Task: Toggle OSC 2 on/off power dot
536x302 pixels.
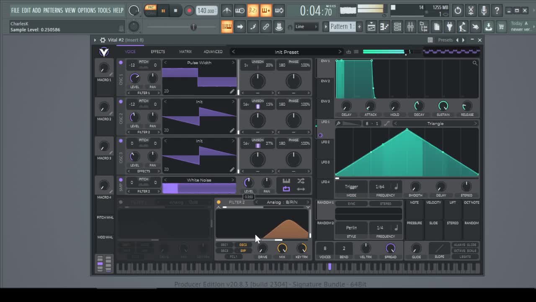Action: [x=121, y=102]
